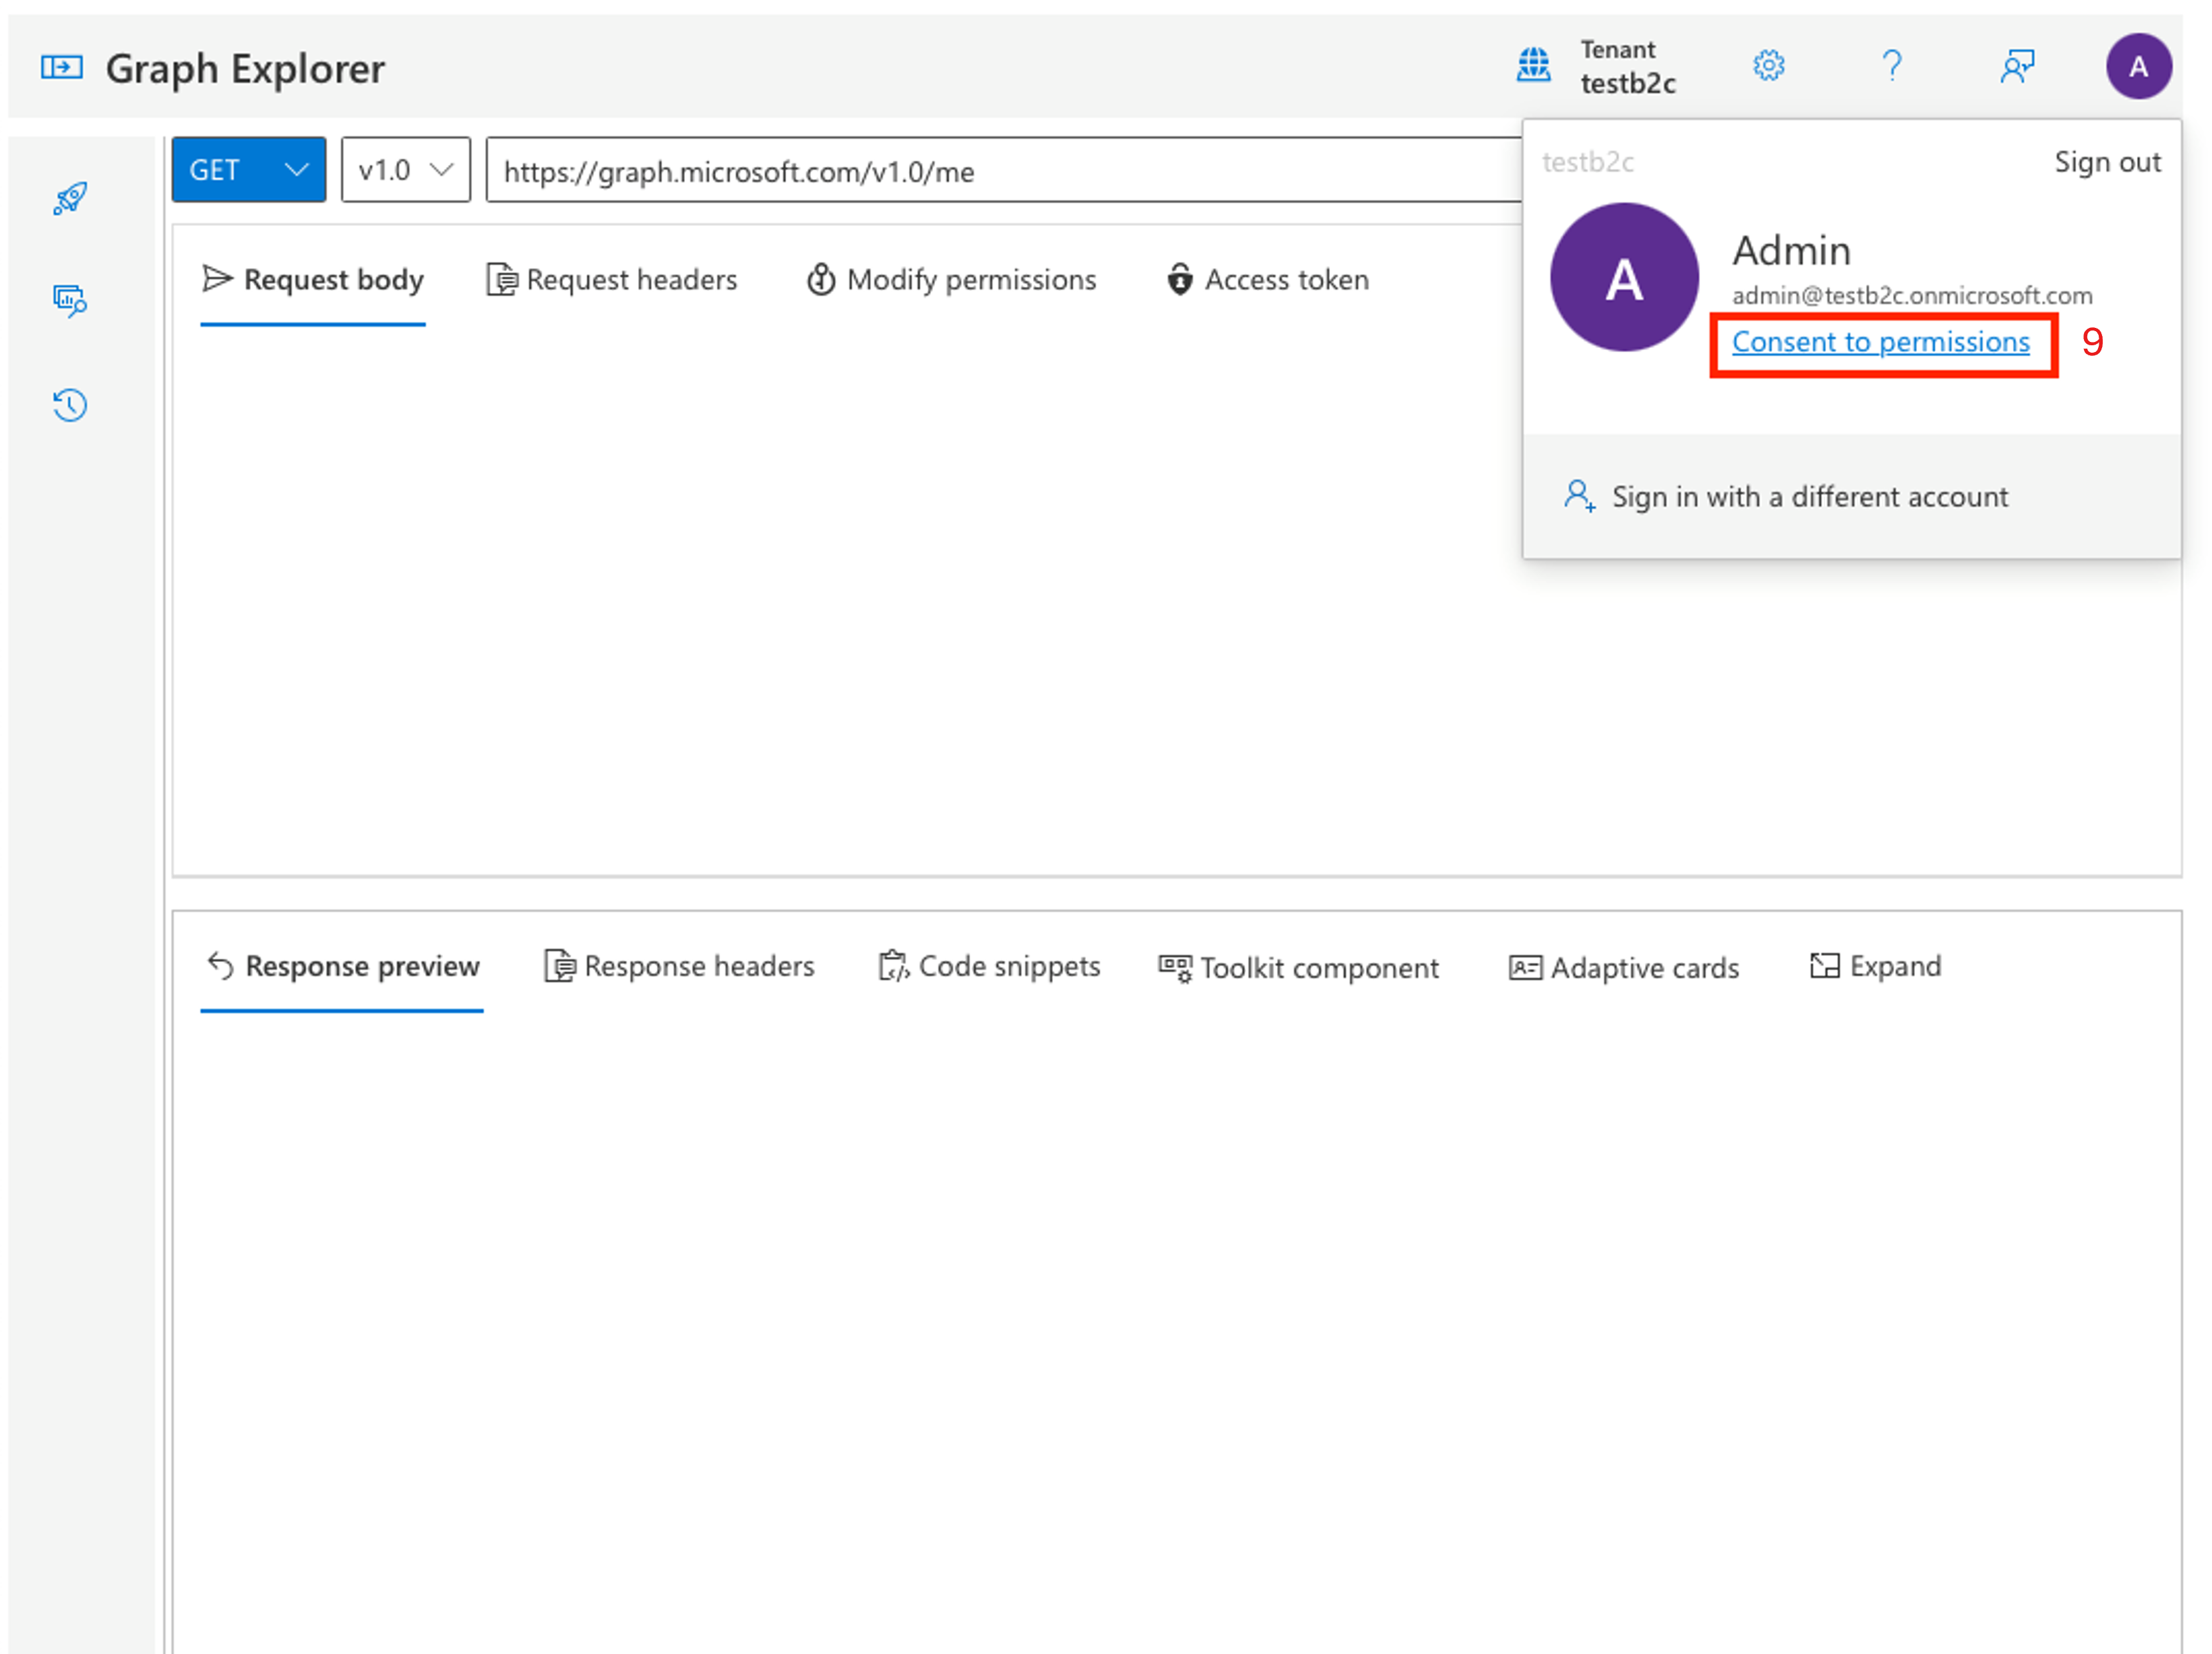Image resolution: width=2212 pixels, height=1654 pixels.
Task: Open the history clock icon
Action: coord(70,405)
